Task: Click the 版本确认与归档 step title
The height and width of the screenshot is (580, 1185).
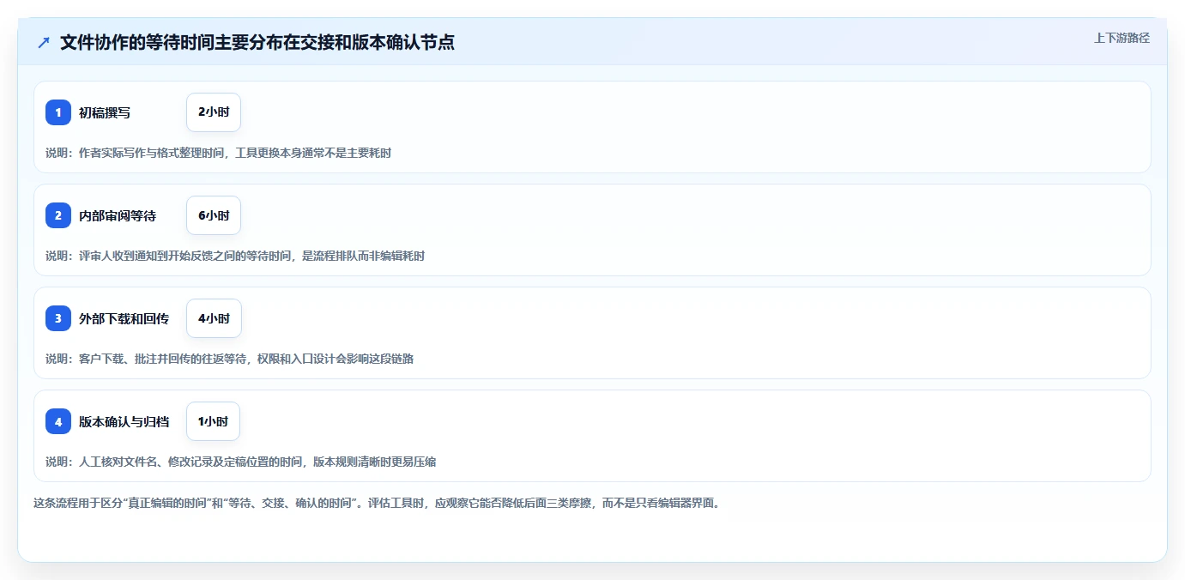Action: pos(124,421)
